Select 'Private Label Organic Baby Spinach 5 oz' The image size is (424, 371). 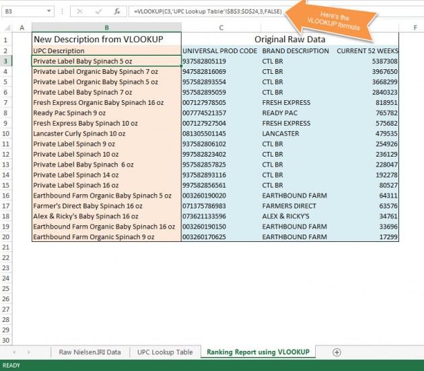click(106, 82)
